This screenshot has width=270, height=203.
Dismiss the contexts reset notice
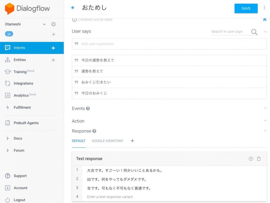tap(265, 19)
